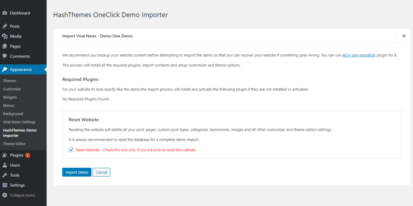Select HashThemes Demo Importer submenu
This screenshot has width=413, height=206.
pos(20,133)
